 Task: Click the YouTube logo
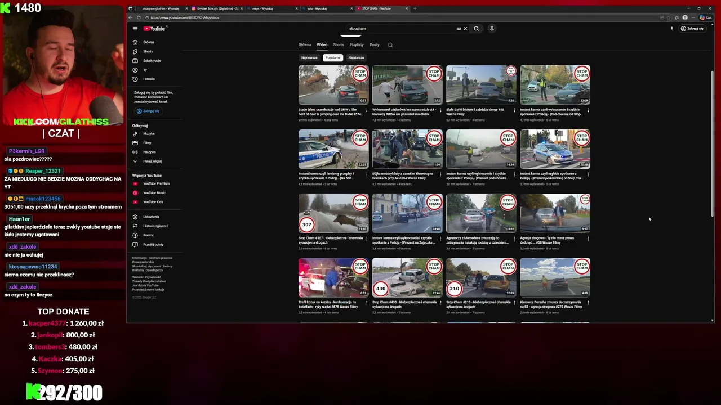[x=154, y=29]
